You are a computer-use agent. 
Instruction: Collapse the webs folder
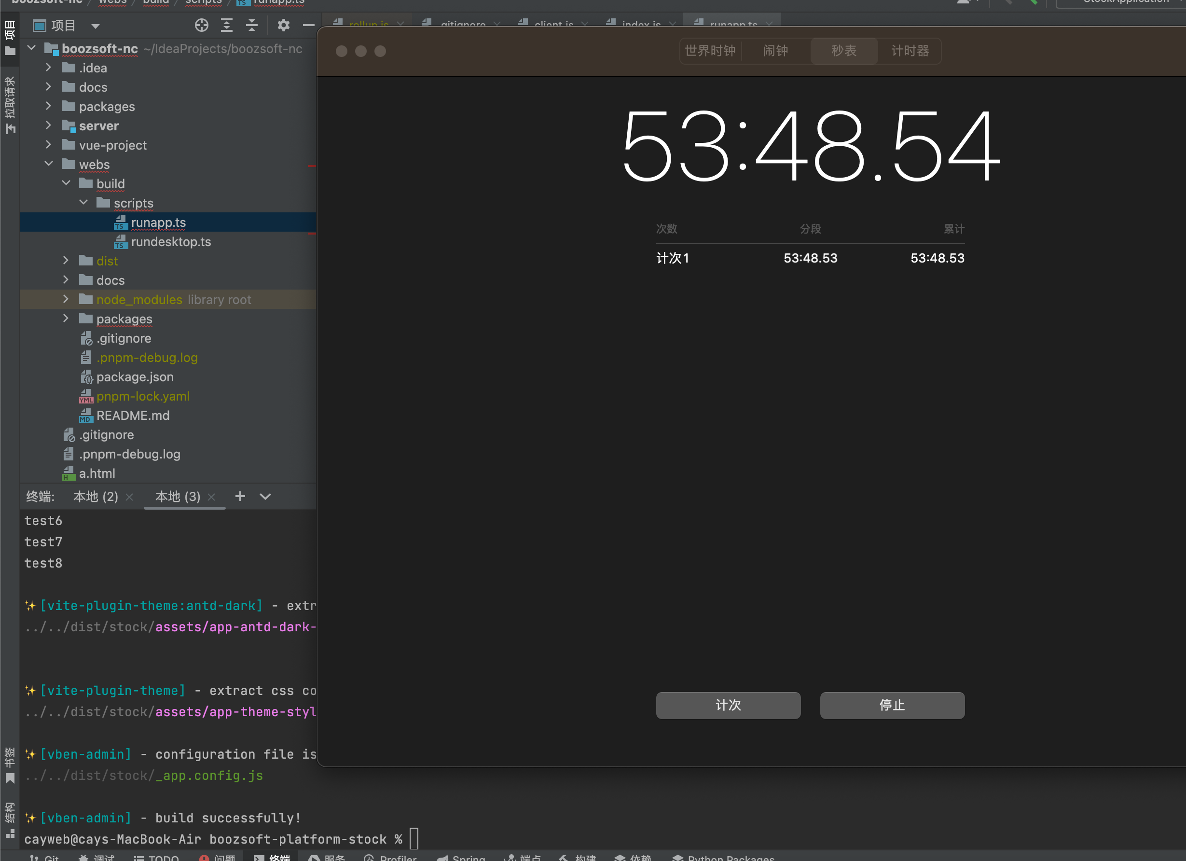coord(49,164)
